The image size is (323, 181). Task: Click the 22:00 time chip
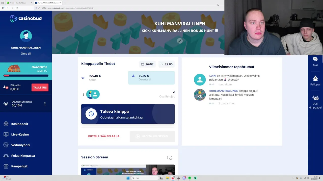[x=167, y=64]
